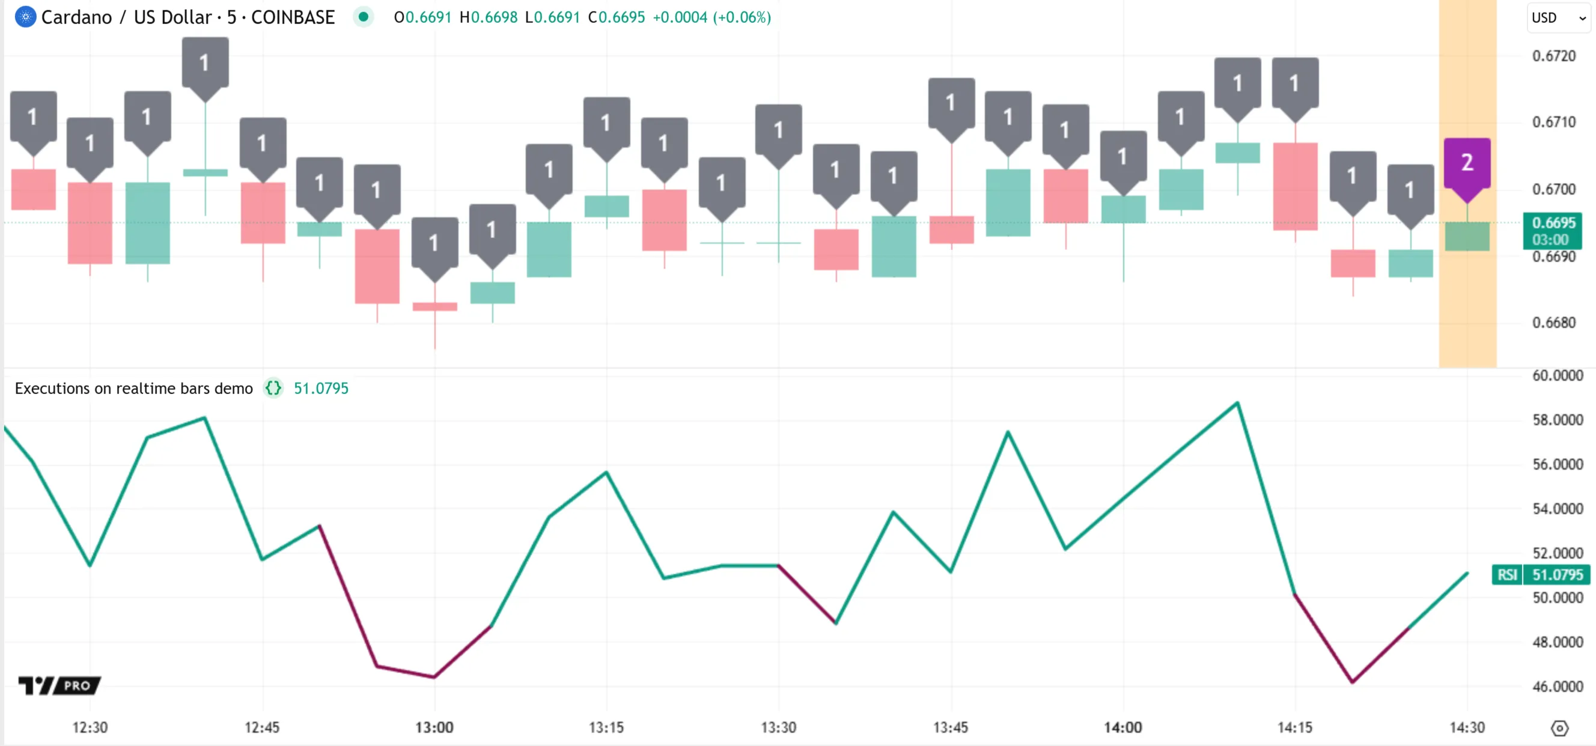Click the green RSI scale tag

(x=1507, y=574)
